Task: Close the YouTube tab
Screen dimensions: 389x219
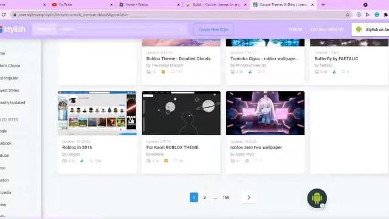Action: (x=111, y=5)
